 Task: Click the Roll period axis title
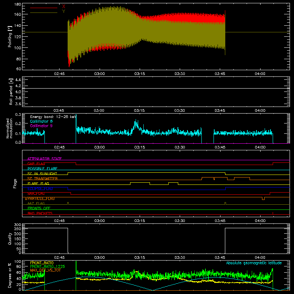click(11, 92)
